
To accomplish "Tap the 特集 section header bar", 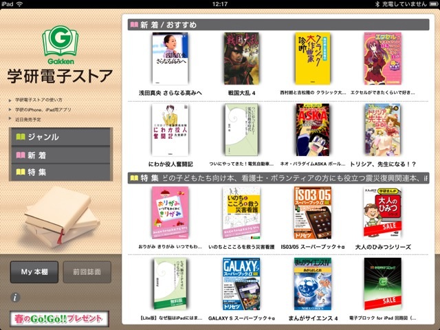I will click(x=278, y=178).
